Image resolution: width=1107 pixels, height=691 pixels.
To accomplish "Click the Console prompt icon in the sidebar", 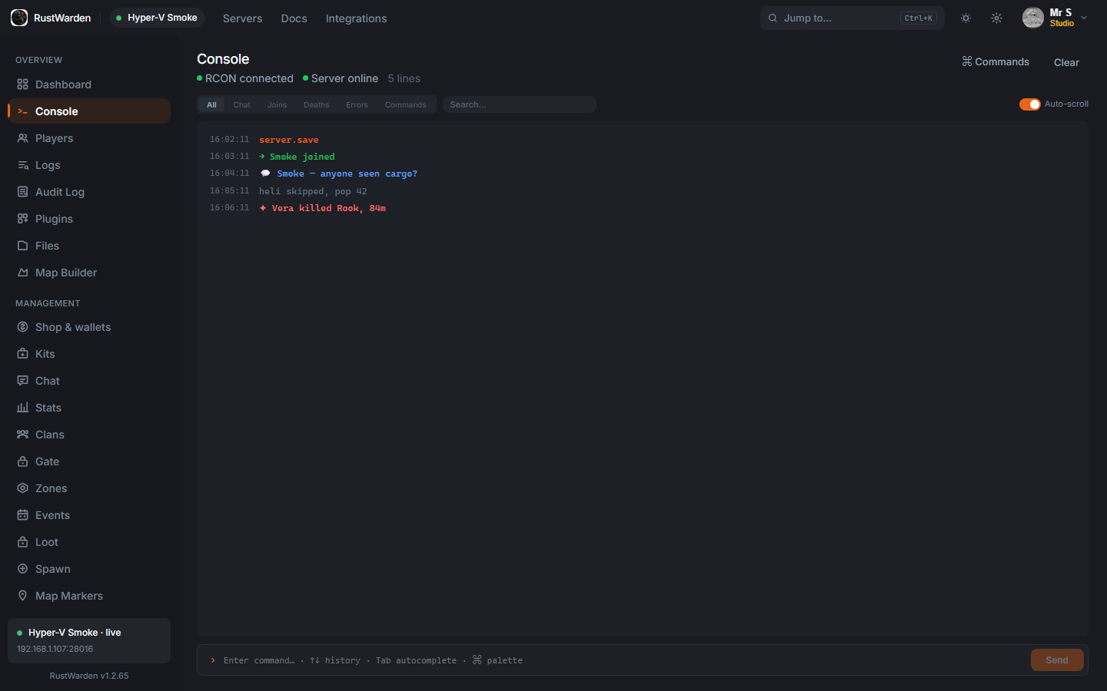I will 22,111.
